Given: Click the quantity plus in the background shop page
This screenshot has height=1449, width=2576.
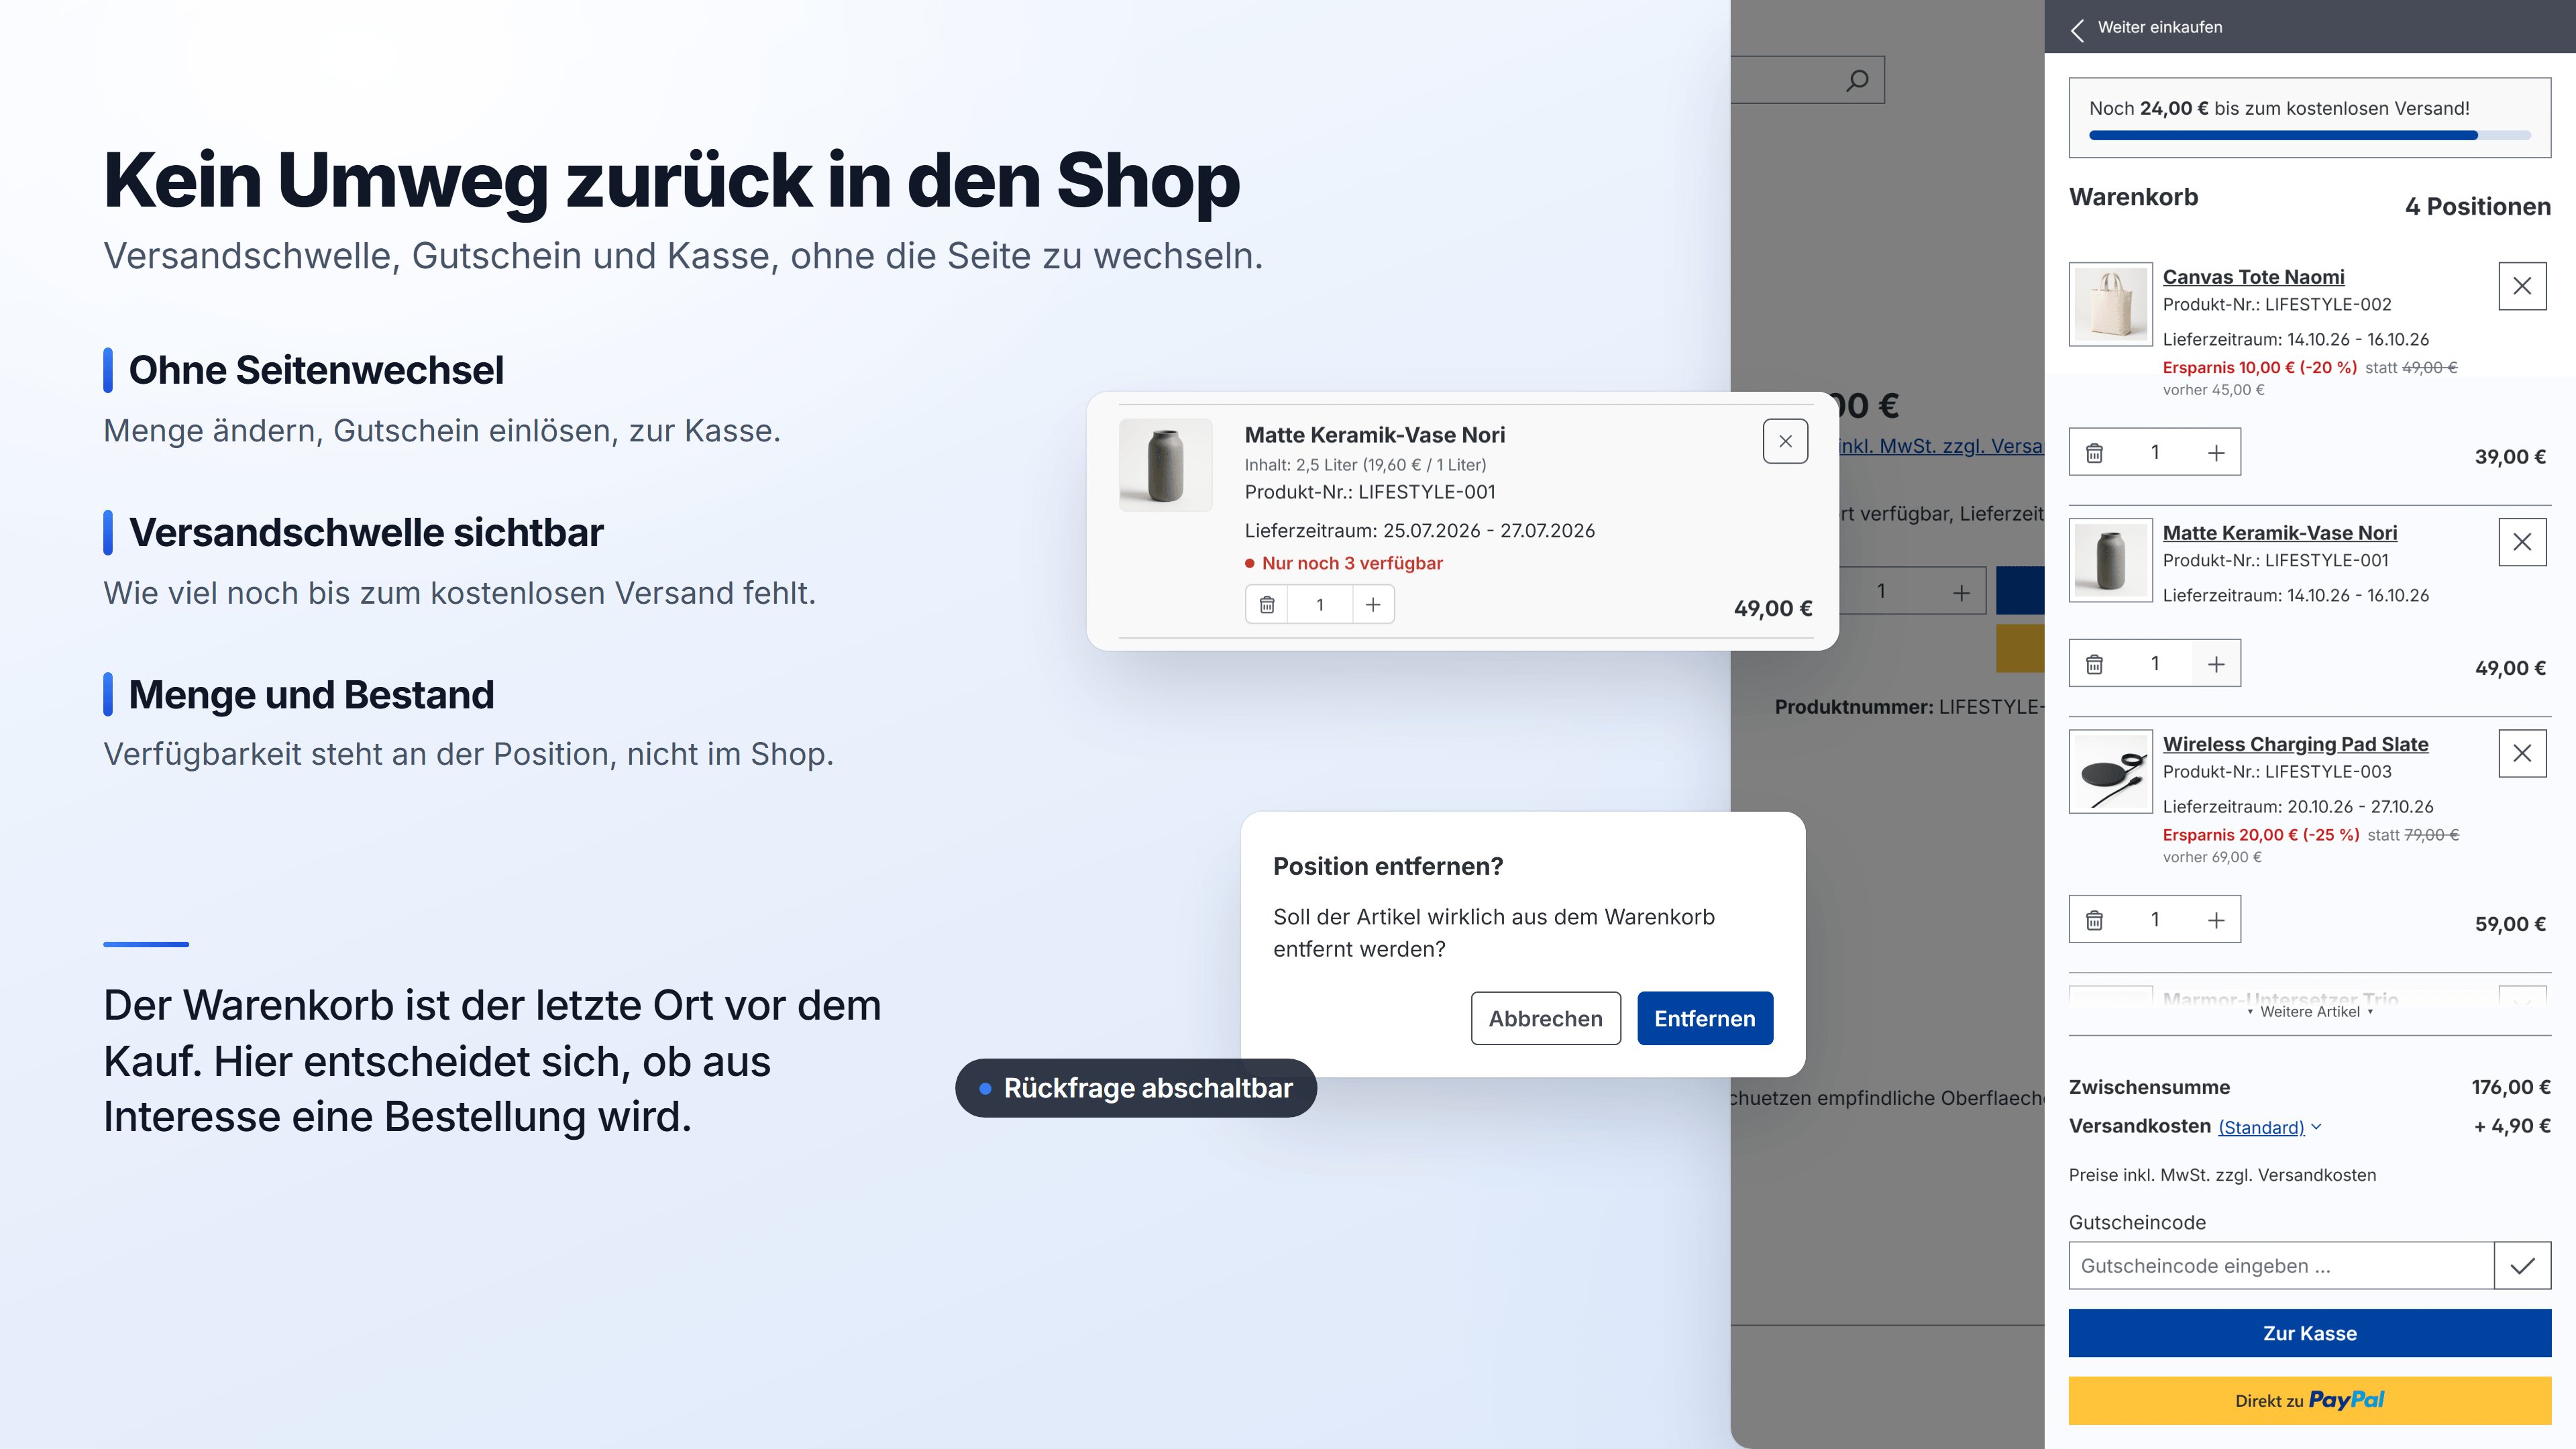Looking at the screenshot, I should (x=1961, y=592).
